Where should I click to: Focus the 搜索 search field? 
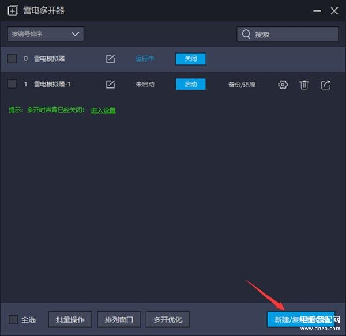pos(288,34)
